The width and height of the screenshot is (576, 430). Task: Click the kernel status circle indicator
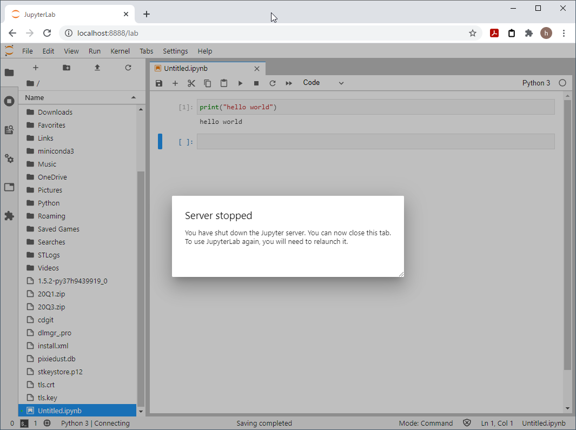point(562,83)
